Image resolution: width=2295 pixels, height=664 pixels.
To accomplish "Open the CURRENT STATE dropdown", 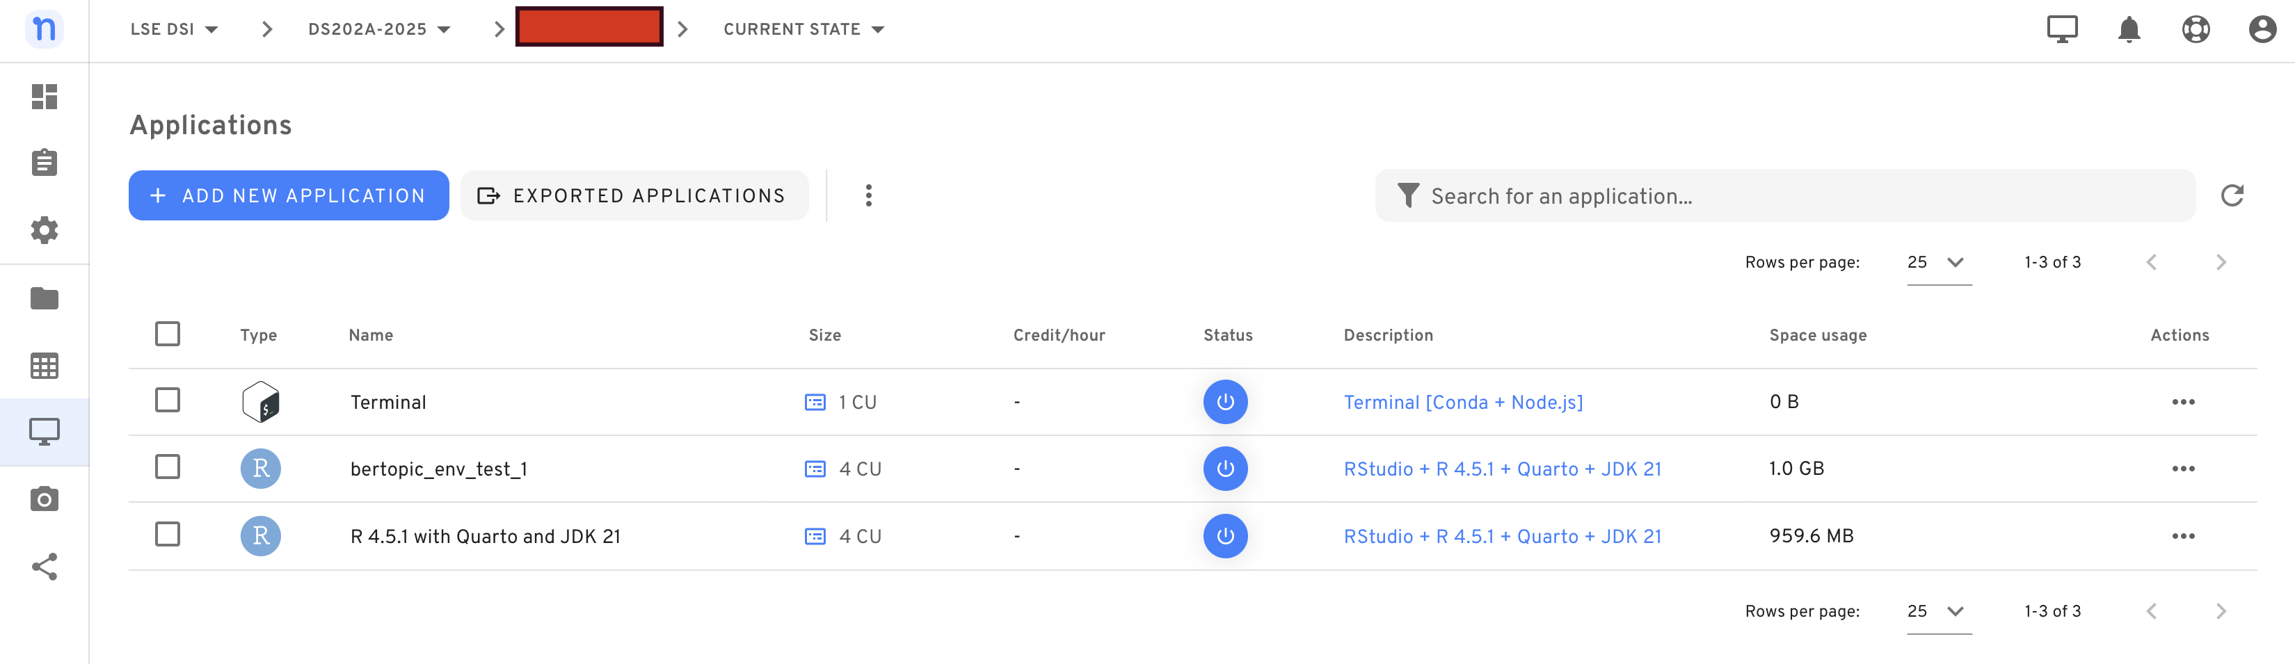I will click(x=803, y=29).
